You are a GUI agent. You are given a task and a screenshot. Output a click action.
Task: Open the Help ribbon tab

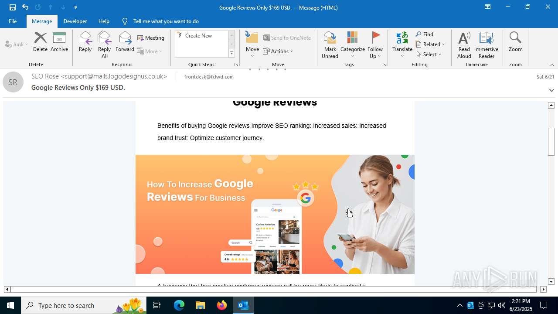tap(104, 21)
